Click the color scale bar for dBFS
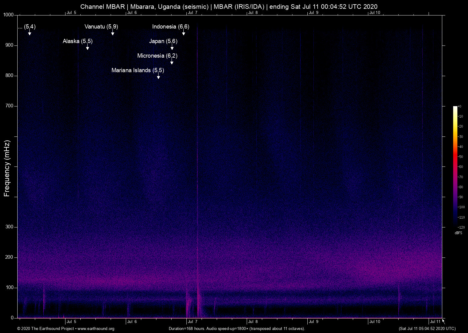The width and height of the screenshot is (468, 333). point(455,166)
